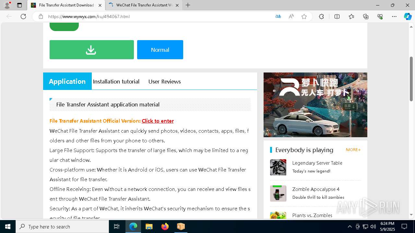Open the MORE+ link in Everybody is playing
Viewport: 415px width, 233px height.
coord(353,150)
